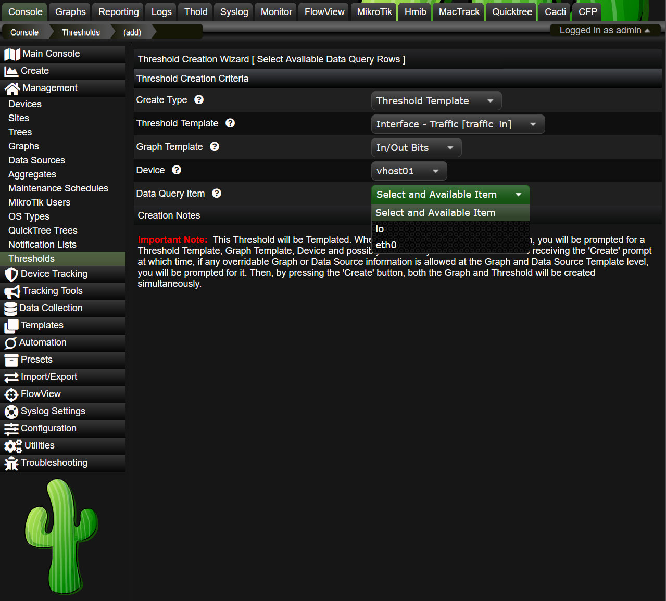This screenshot has height=601, width=666.
Task: Open the Quicktree tab
Action: 512,12
